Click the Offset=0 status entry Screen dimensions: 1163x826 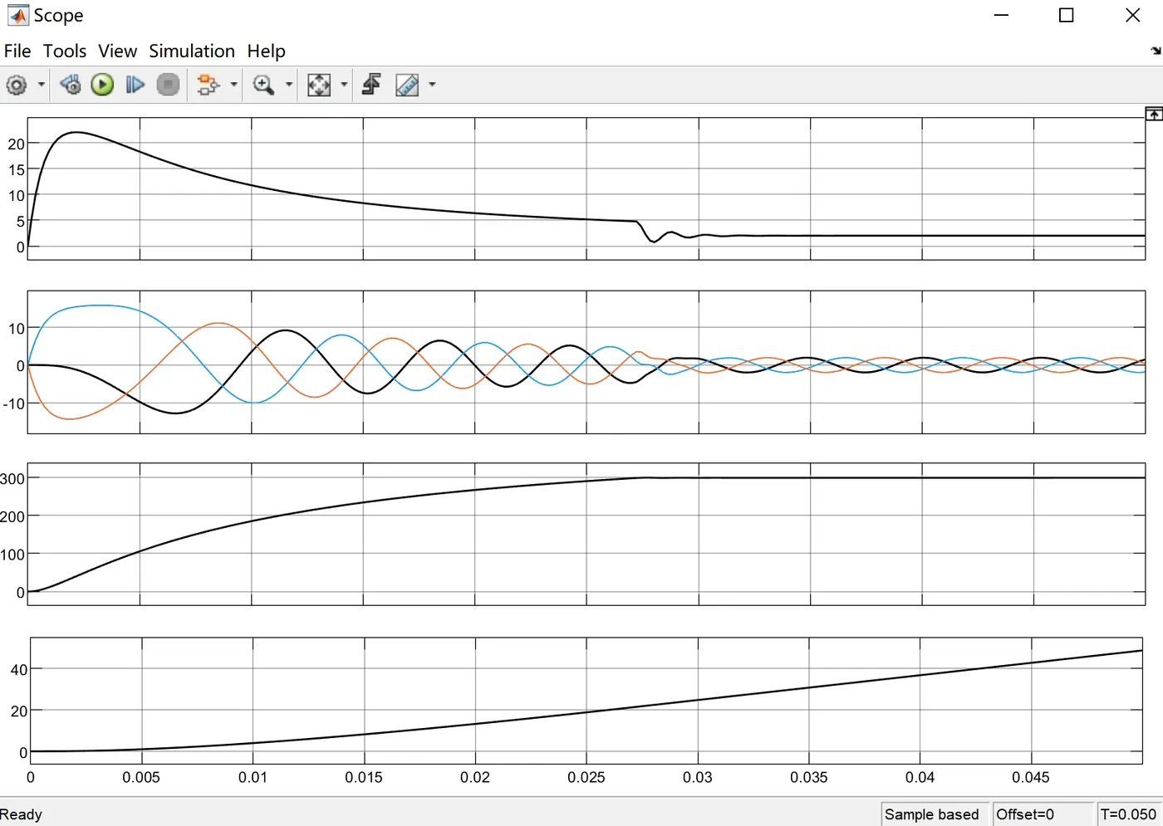point(1025,814)
